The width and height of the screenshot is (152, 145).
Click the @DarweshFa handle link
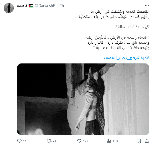[x=46, y=6]
